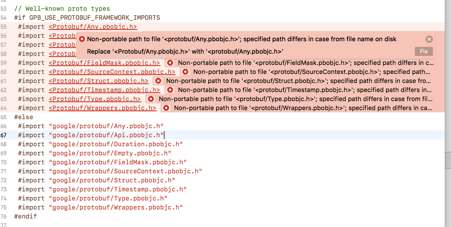Click error icon for Wrappers.pbobjc.h line
The image size is (451, 227).
coord(166,108)
